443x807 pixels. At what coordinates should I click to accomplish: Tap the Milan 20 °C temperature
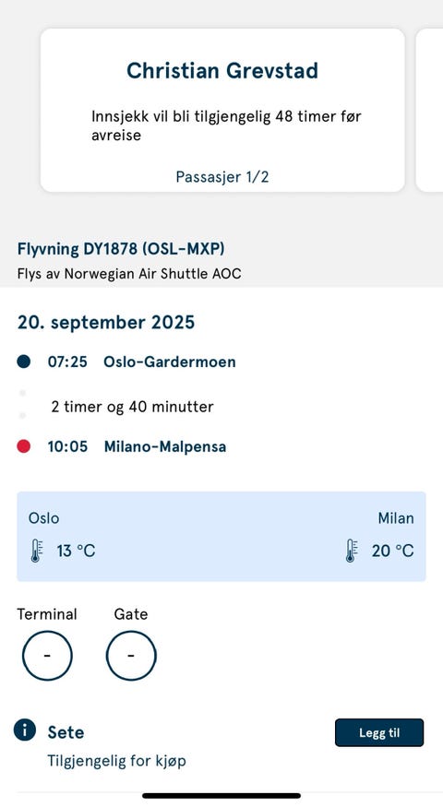tap(392, 551)
